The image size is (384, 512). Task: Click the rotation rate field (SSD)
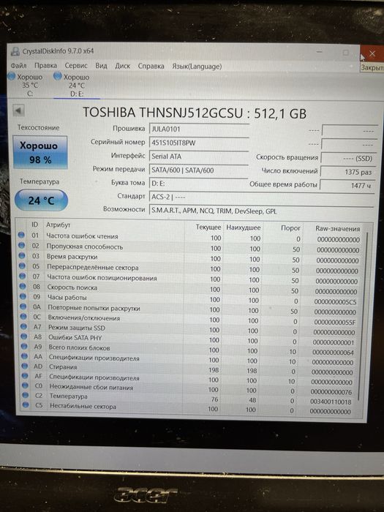click(x=347, y=158)
